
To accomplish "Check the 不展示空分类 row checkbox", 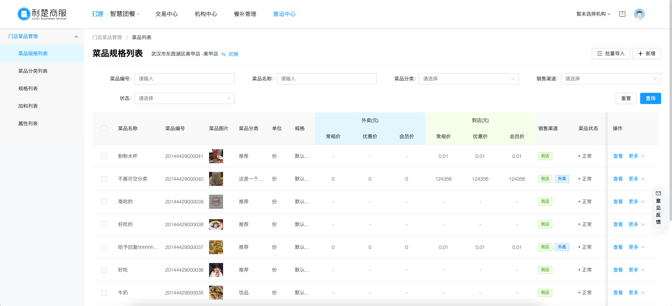I will [x=104, y=179].
